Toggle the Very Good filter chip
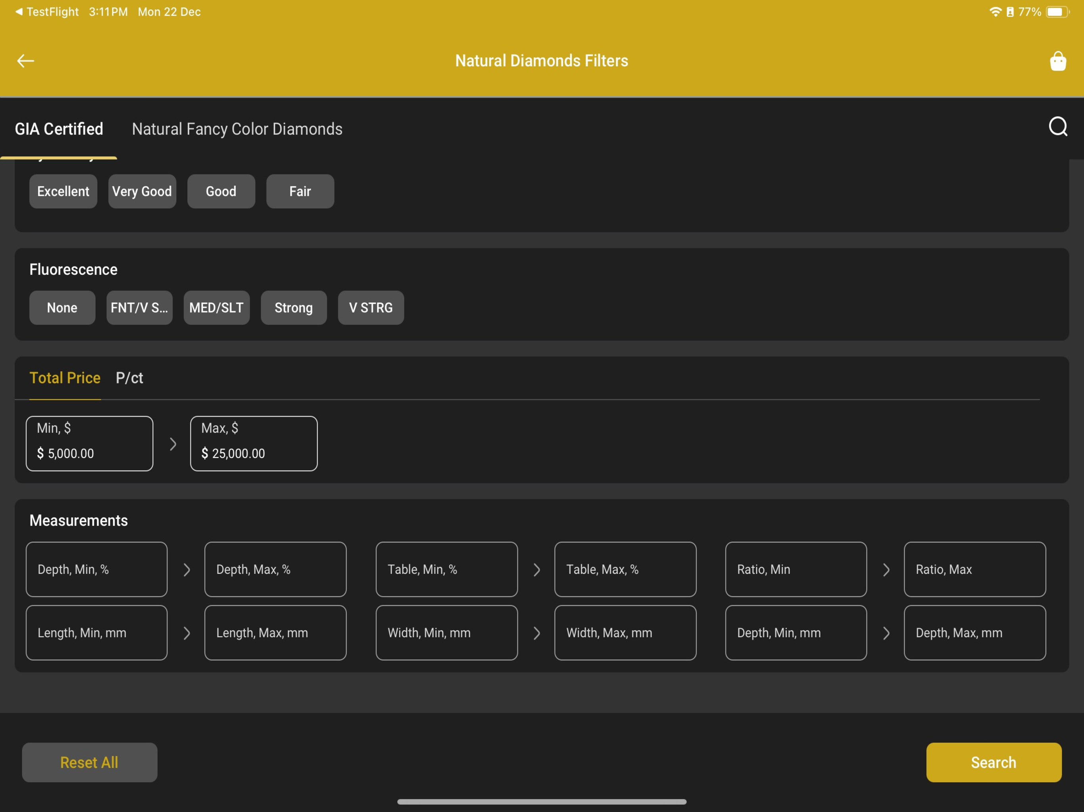The width and height of the screenshot is (1084, 812). coord(142,192)
